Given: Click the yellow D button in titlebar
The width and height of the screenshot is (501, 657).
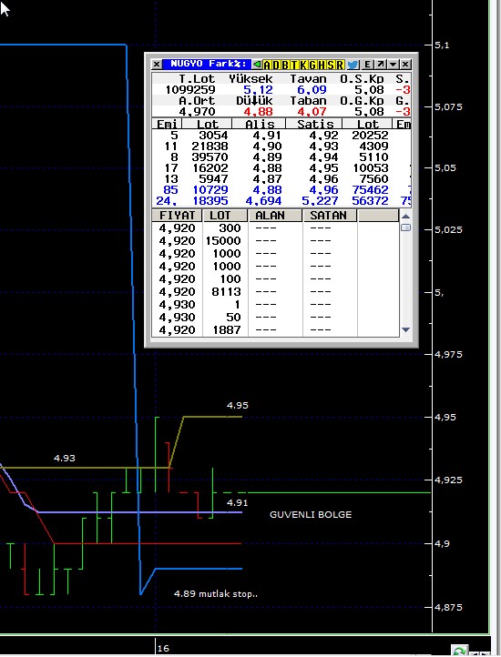Looking at the screenshot, I should click(x=276, y=65).
